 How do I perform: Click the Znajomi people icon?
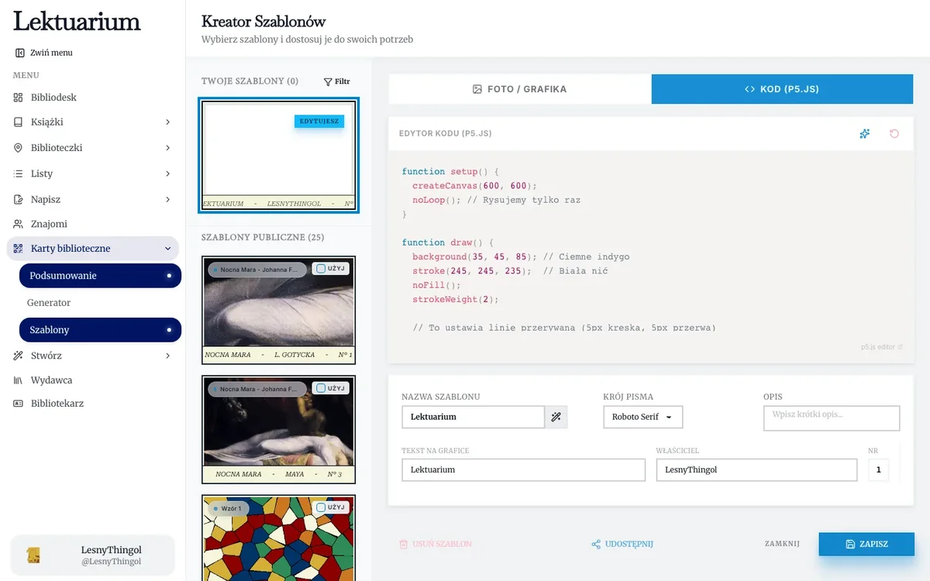click(19, 224)
